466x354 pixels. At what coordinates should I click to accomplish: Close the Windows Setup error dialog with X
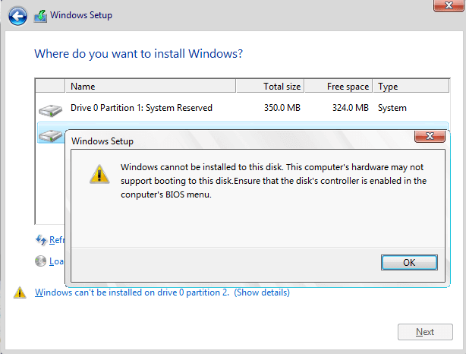point(429,137)
